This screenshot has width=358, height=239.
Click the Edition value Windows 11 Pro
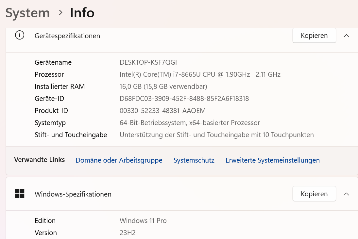143,220
